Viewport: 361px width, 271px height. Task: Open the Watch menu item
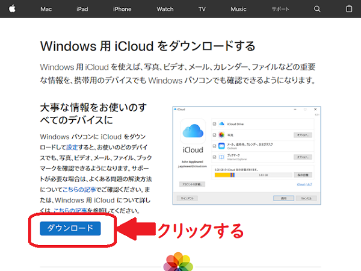tap(165, 9)
